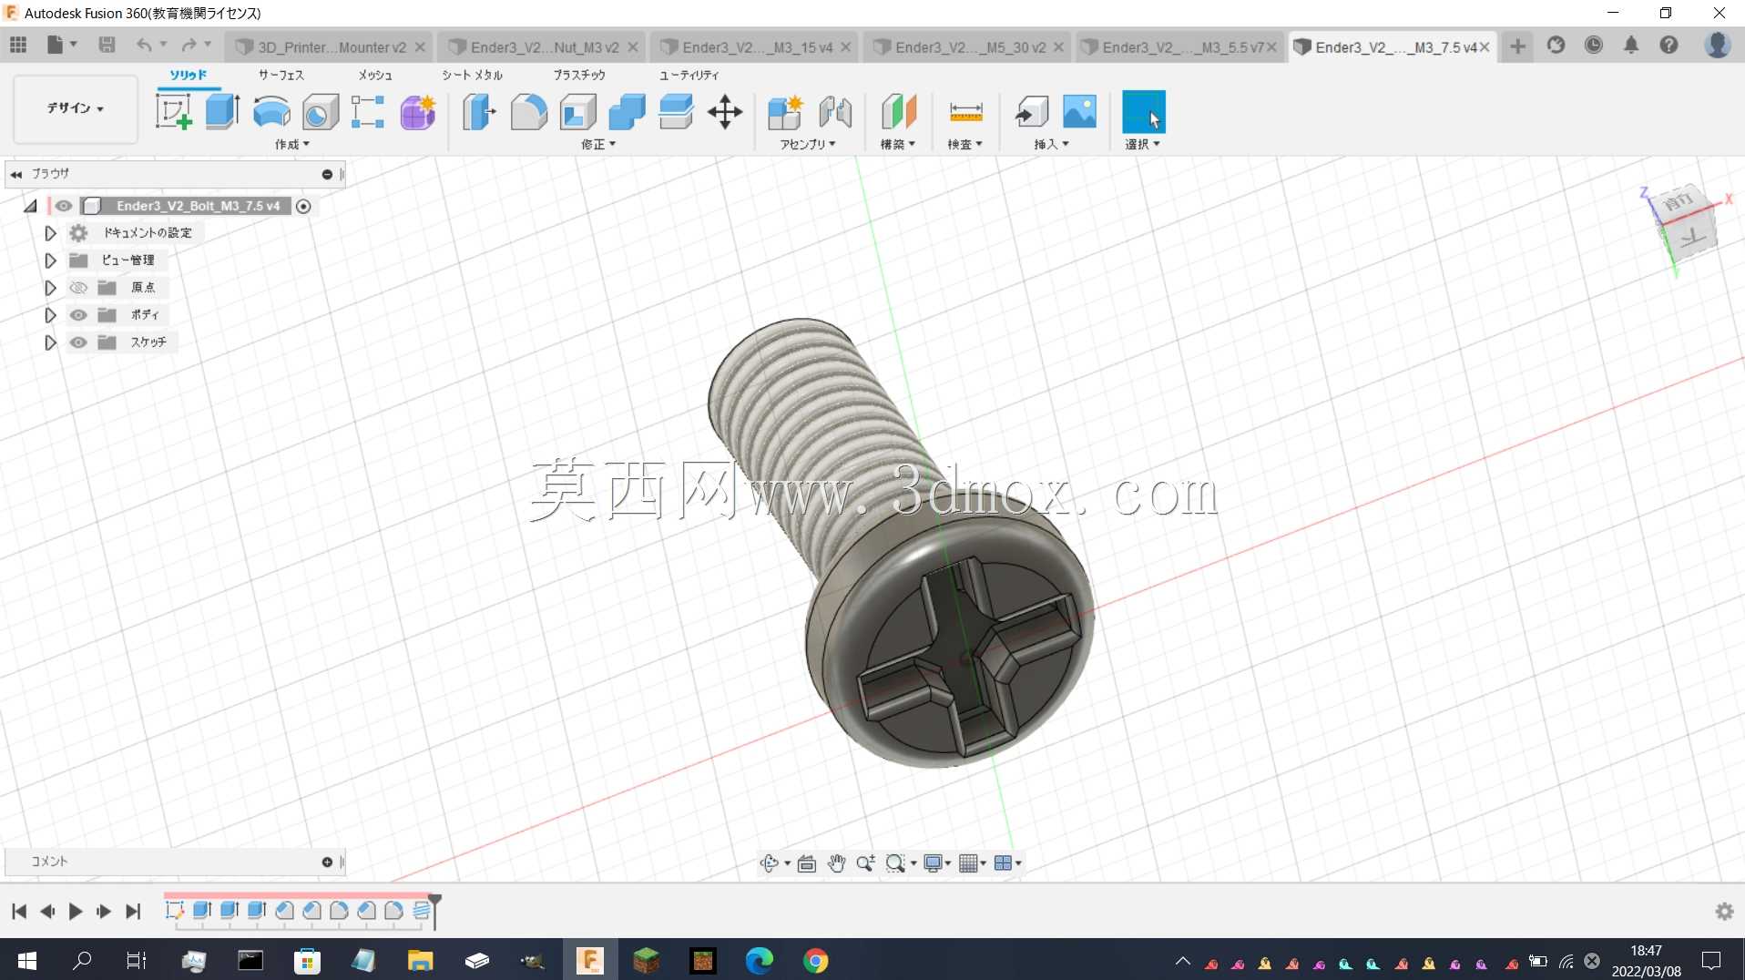This screenshot has height=980, width=1745.
Task: Expand the スケッチ node
Action: [x=50, y=342]
